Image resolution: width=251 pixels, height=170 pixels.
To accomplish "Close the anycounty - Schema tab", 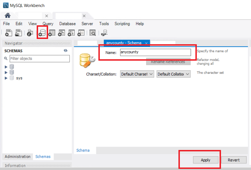I will pyautogui.click(x=146, y=43).
